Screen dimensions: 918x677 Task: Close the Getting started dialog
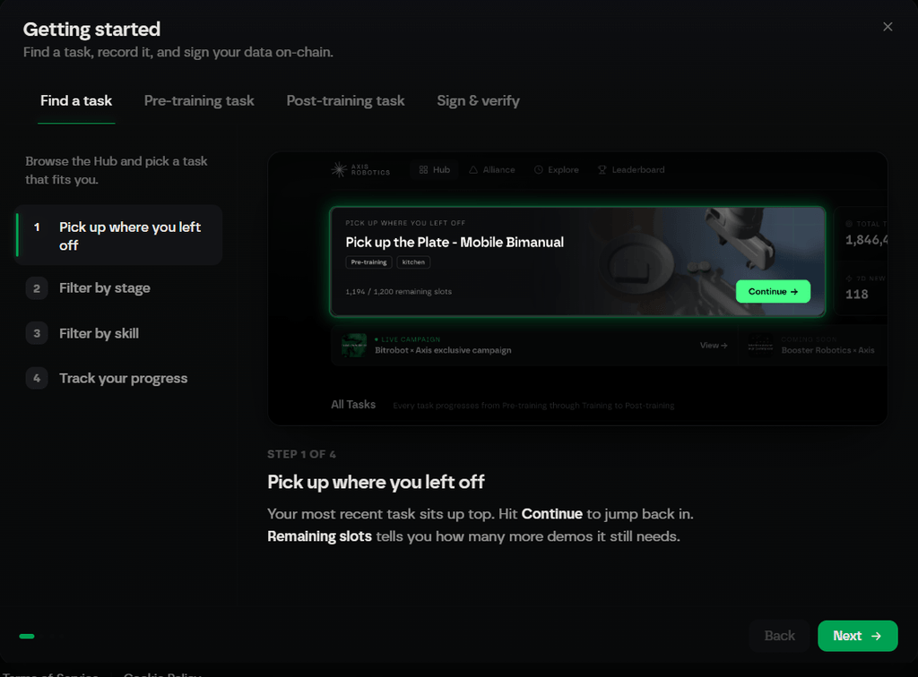888,27
